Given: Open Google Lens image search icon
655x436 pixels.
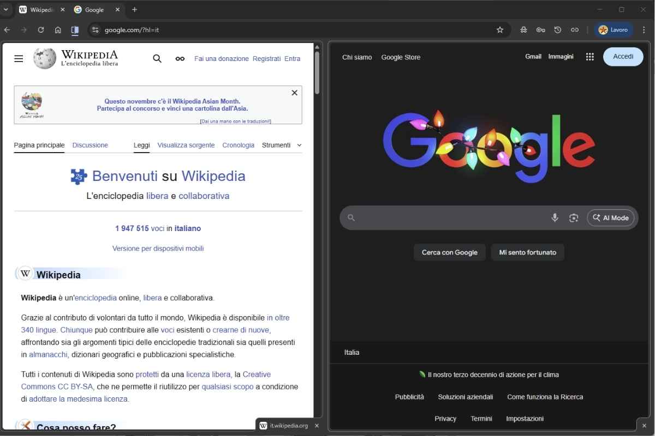Looking at the screenshot, I should [574, 217].
